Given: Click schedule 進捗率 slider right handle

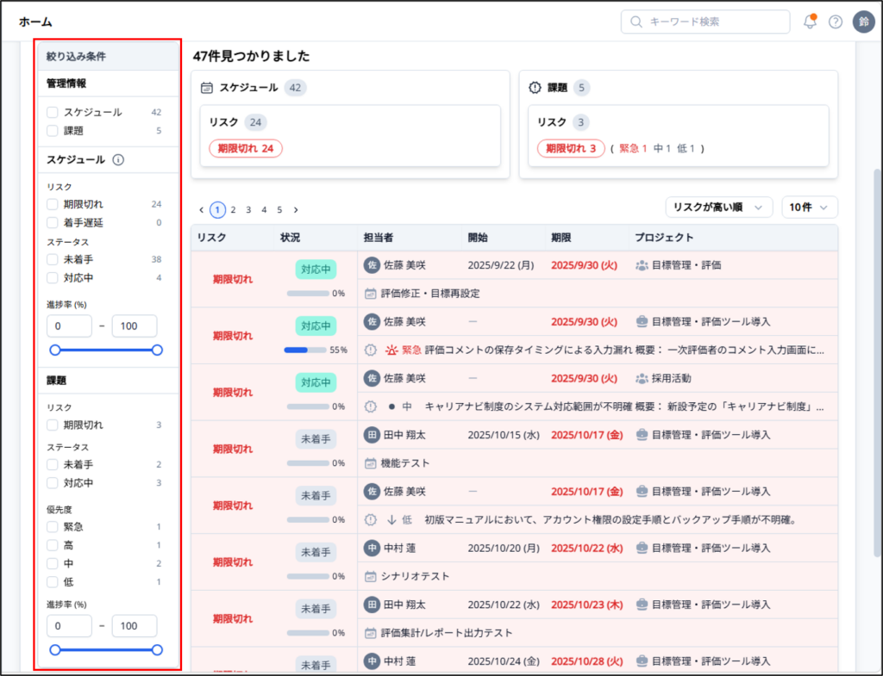Looking at the screenshot, I should [157, 350].
